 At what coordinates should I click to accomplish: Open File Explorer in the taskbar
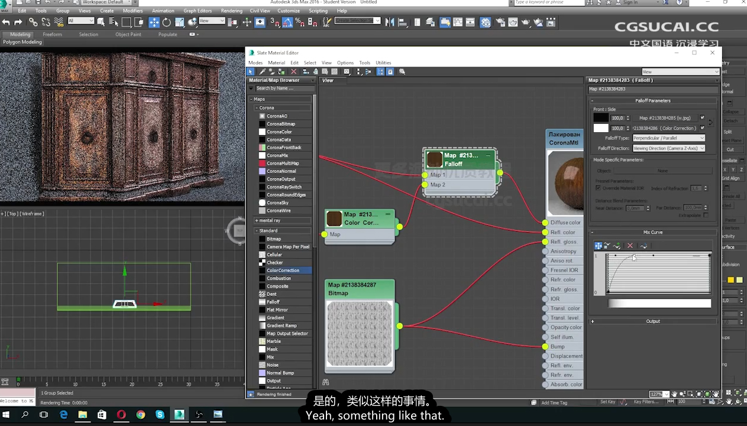(x=83, y=415)
